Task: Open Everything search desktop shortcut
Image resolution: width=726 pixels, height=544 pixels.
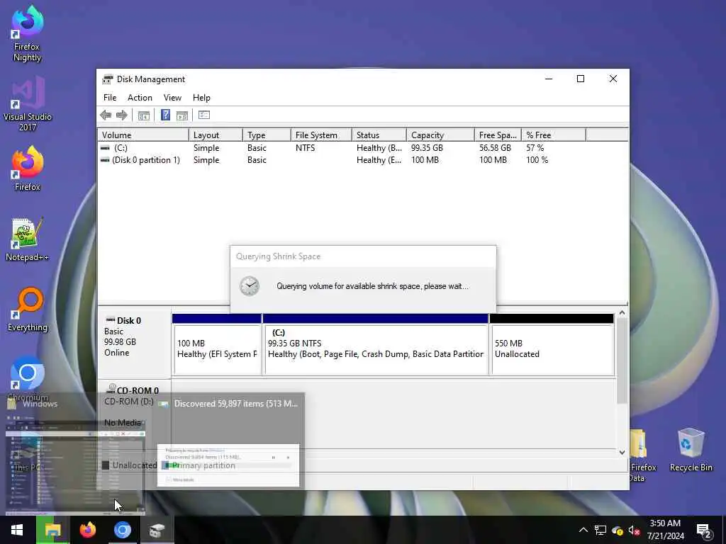Action: [28, 310]
